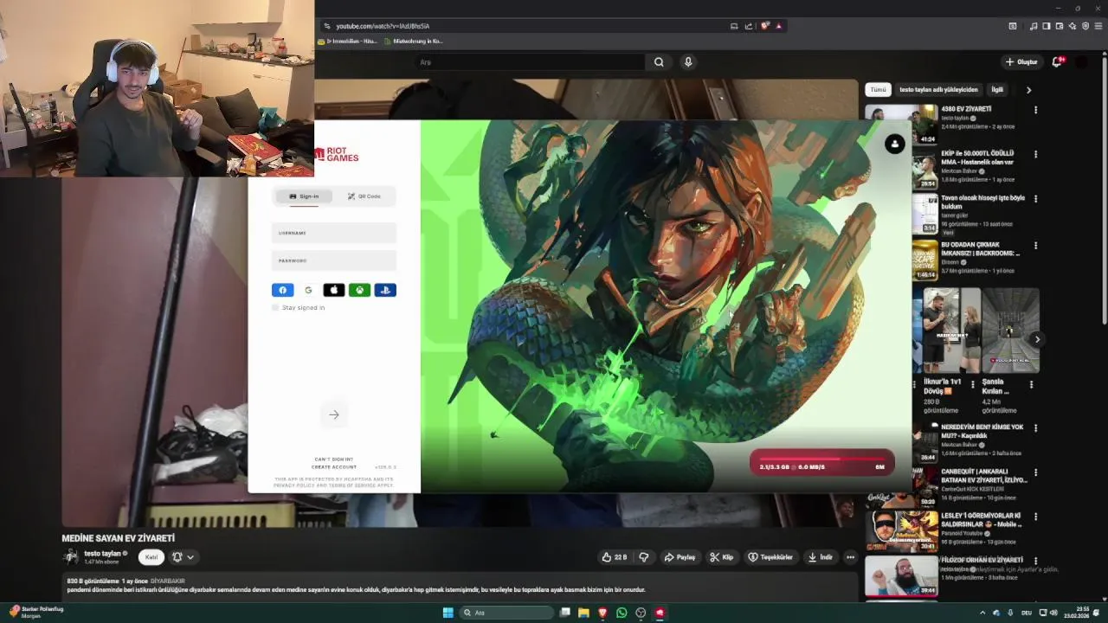The width and height of the screenshot is (1108, 623).
Task: Click the voice search microphone icon
Action: pyautogui.click(x=688, y=62)
